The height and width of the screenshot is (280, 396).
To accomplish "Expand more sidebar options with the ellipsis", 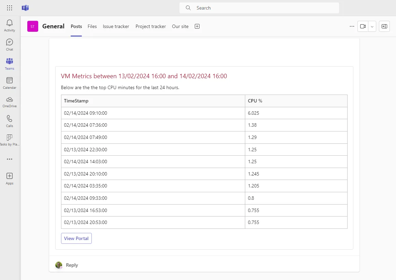I will 9,159.
